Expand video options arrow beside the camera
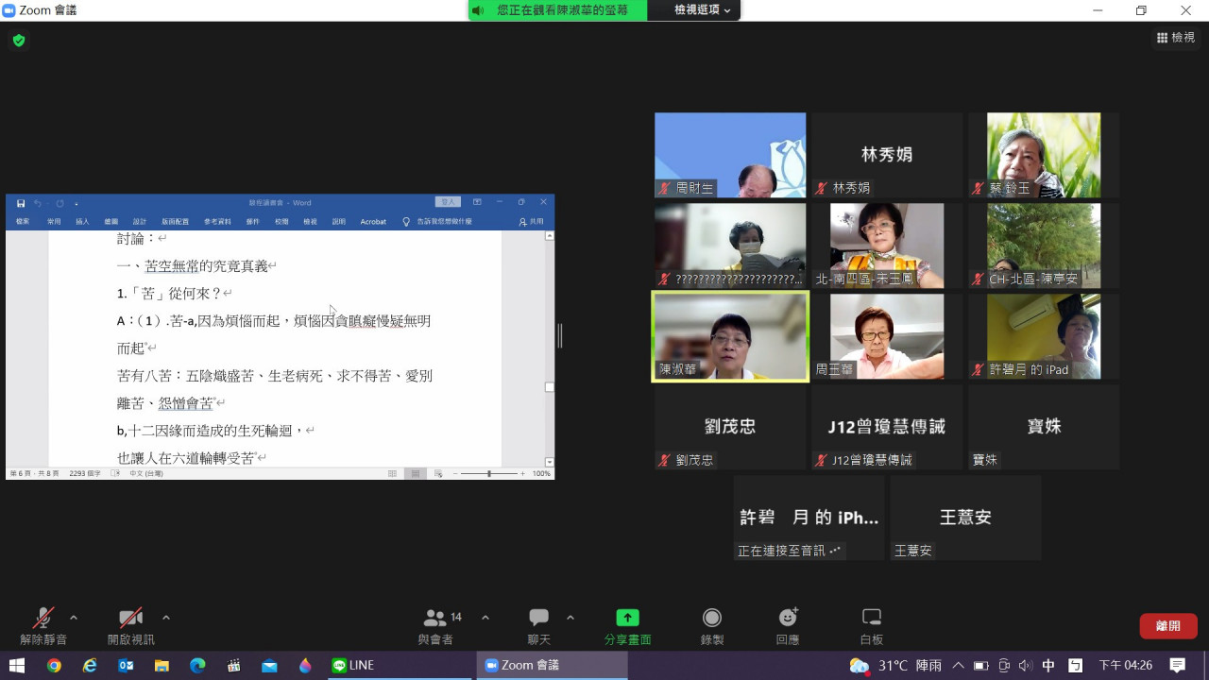 [166, 618]
